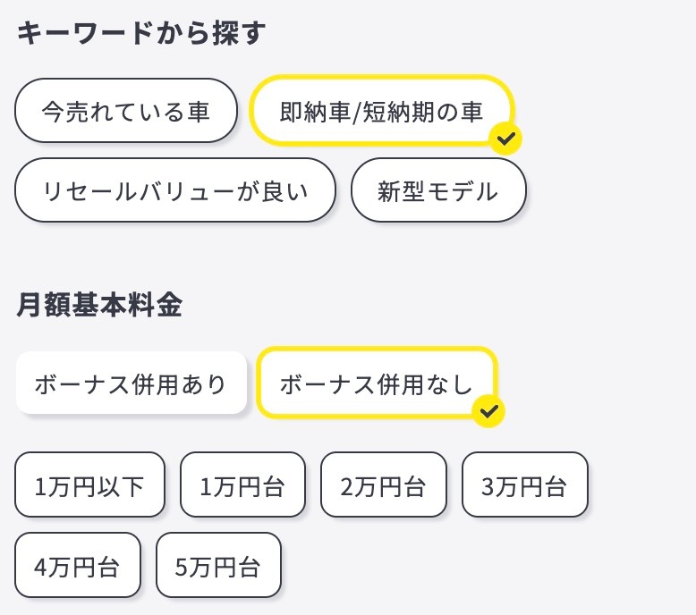Viewport: 696px width, 615px height.
Task: Select the 今売れている車 keyword chip
Action: (x=126, y=112)
